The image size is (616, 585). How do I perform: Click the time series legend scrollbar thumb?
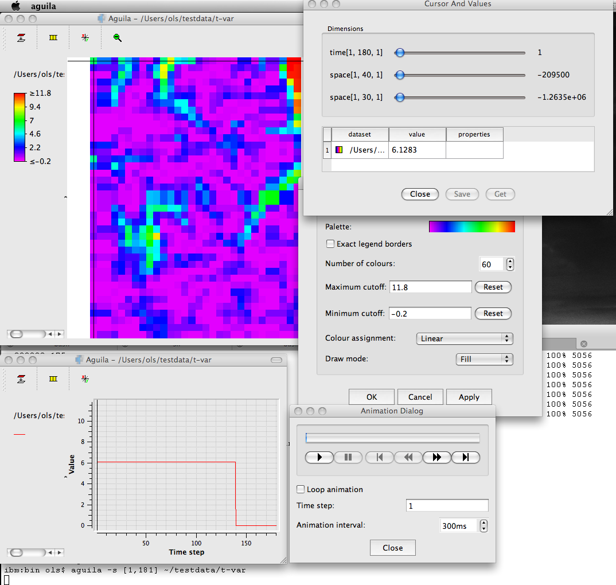point(17,552)
